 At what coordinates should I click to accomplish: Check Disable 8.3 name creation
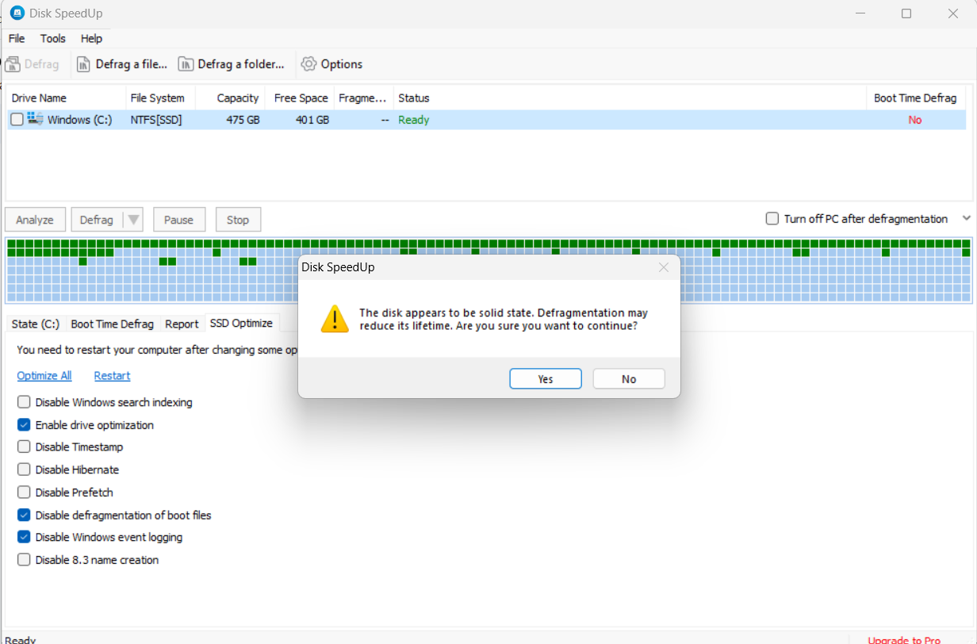(24, 560)
